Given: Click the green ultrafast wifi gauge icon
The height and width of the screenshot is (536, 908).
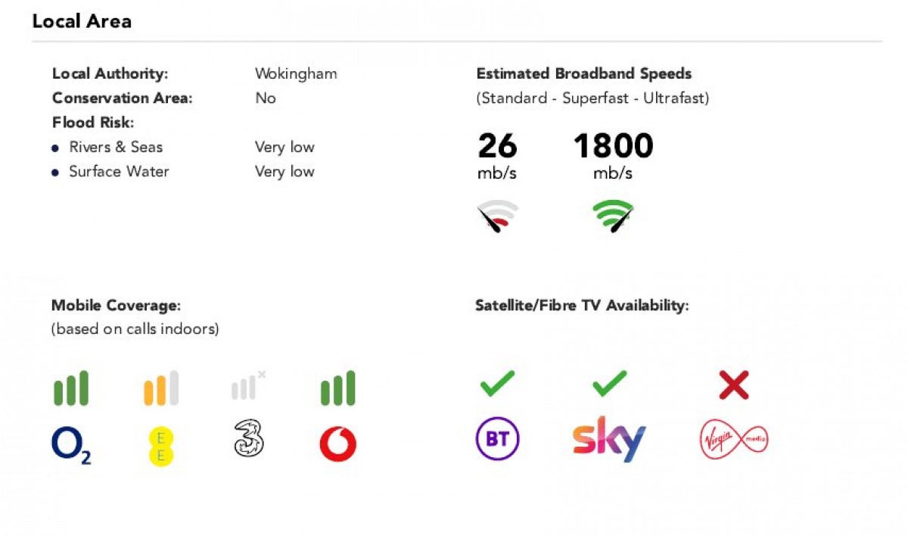Looking at the screenshot, I should (x=613, y=216).
